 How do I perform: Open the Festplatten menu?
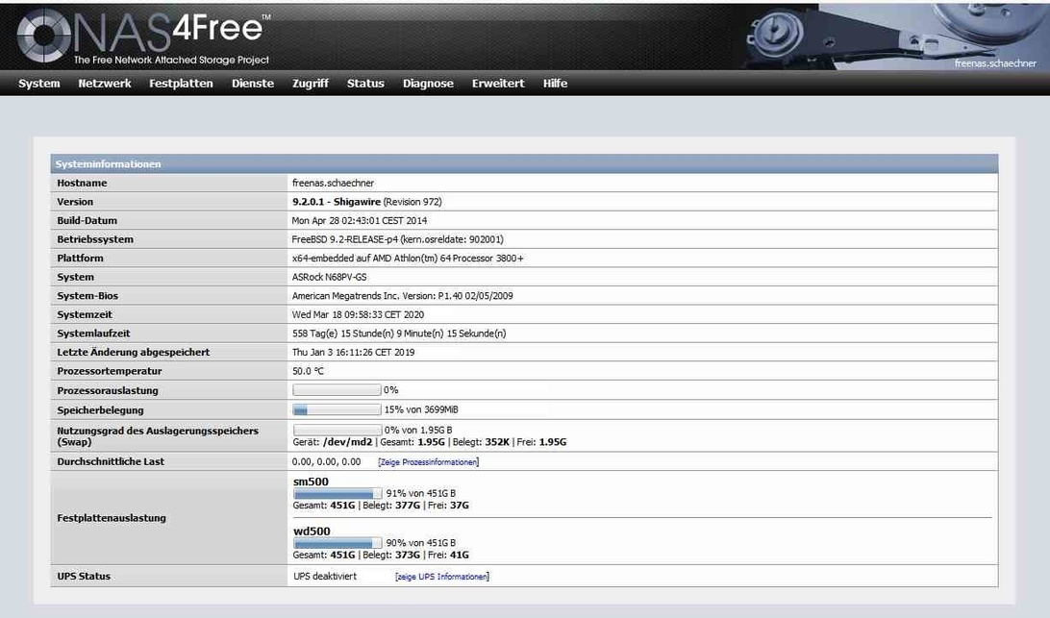pos(181,84)
